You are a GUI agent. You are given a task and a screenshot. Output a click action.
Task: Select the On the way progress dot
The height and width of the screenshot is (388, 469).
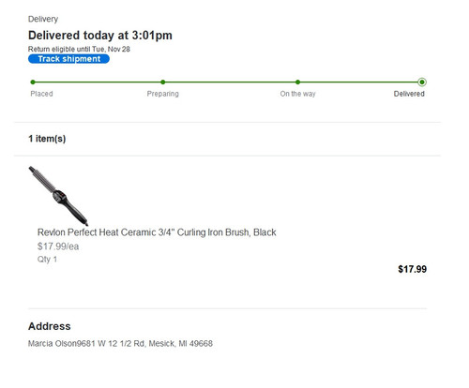click(297, 82)
